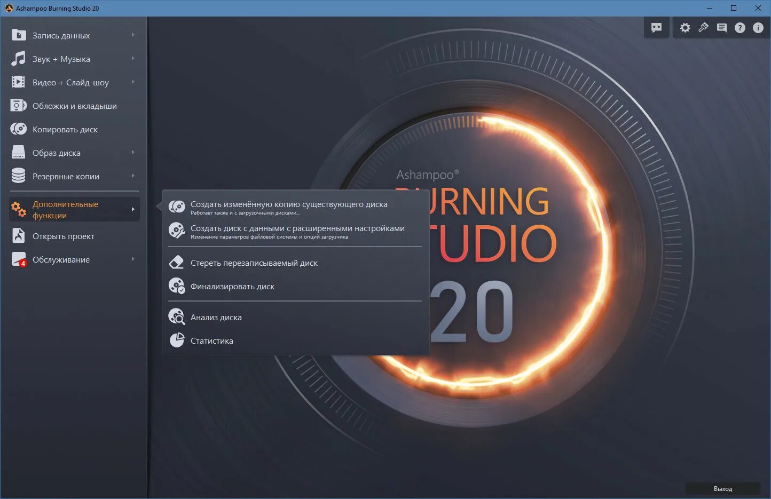Viewport: 771px width, 499px height.
Task: Open the feedback speech bubble icon
Action: 657,28
